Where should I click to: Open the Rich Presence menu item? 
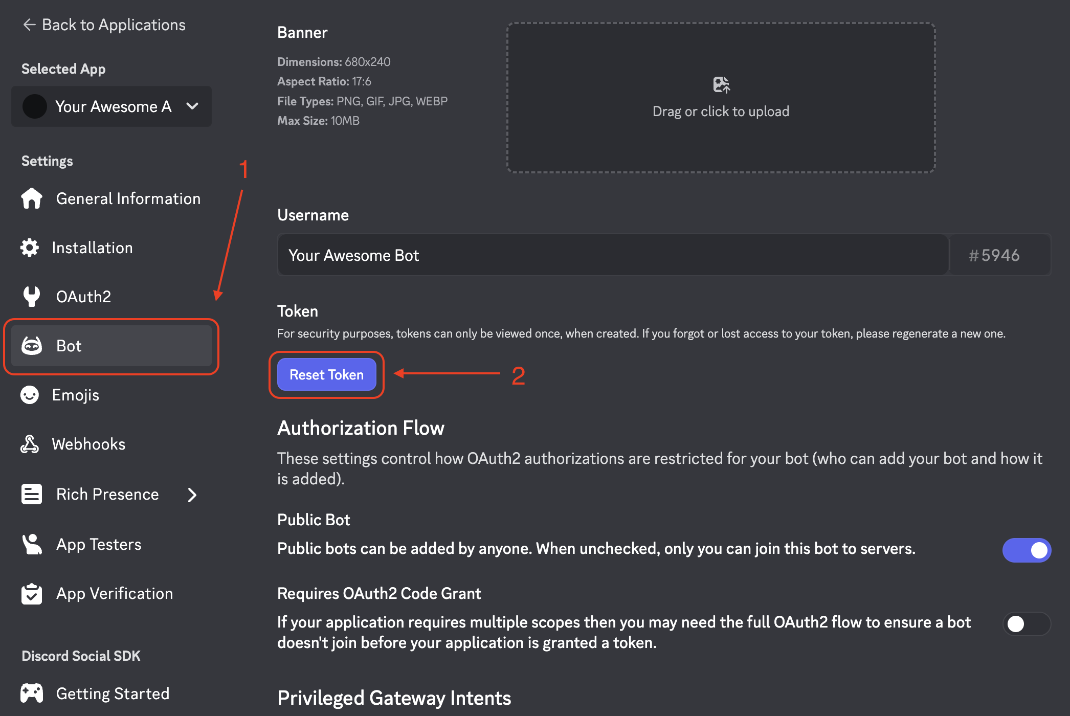coord(107,494)
